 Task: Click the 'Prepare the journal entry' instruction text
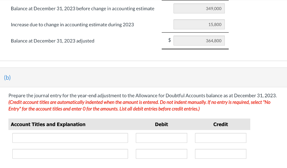(143, 96)
